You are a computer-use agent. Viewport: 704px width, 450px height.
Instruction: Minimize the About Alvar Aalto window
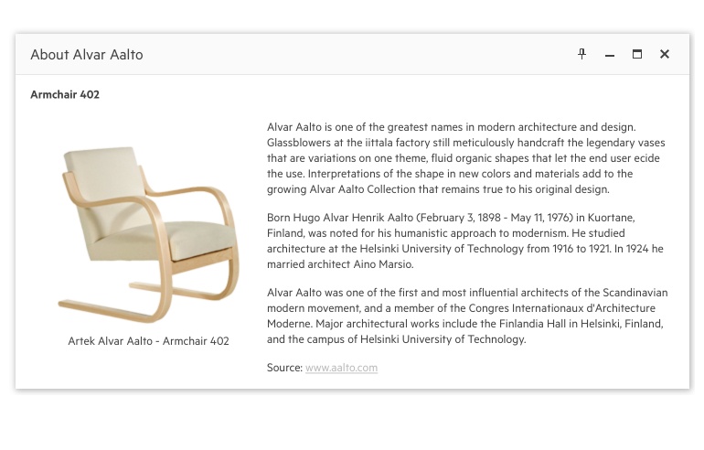(x=610, y=55)
